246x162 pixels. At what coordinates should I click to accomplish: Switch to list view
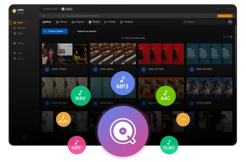pyautogui.click(x=231, y=37)
